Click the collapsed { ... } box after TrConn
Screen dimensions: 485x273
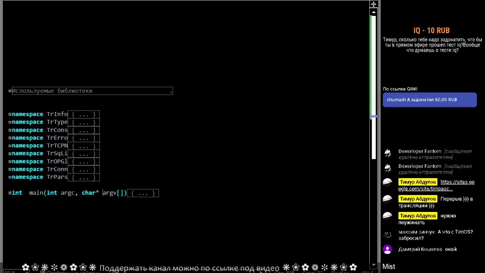point(84,169)
